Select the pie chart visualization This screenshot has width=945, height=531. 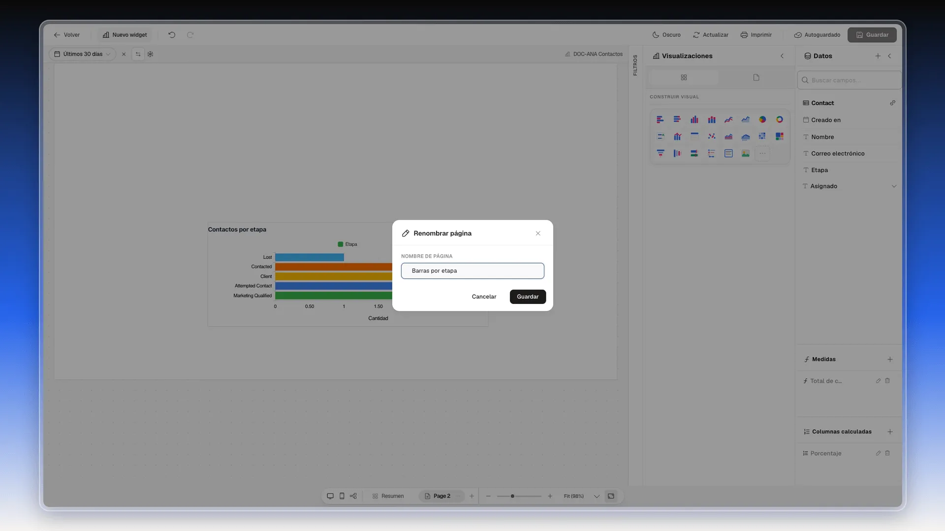pyautogui.click(x=762, y=119)
